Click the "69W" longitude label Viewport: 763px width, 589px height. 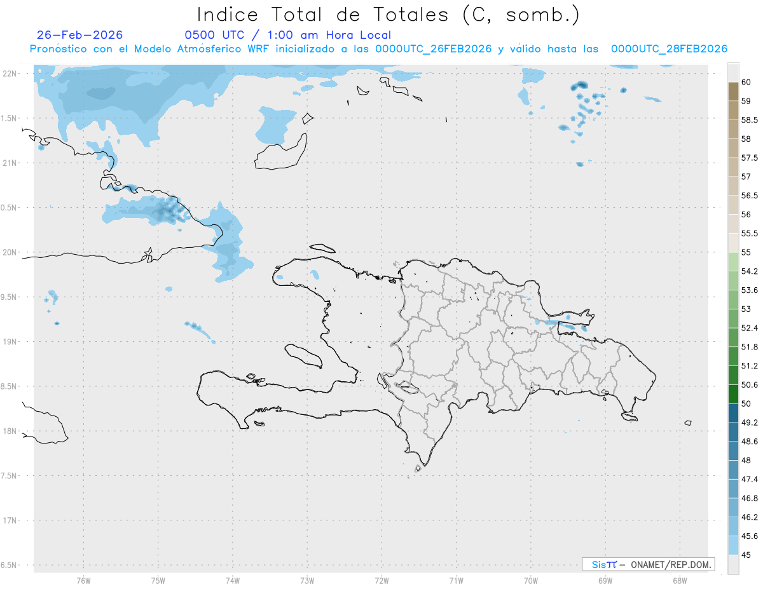(605, 580)
